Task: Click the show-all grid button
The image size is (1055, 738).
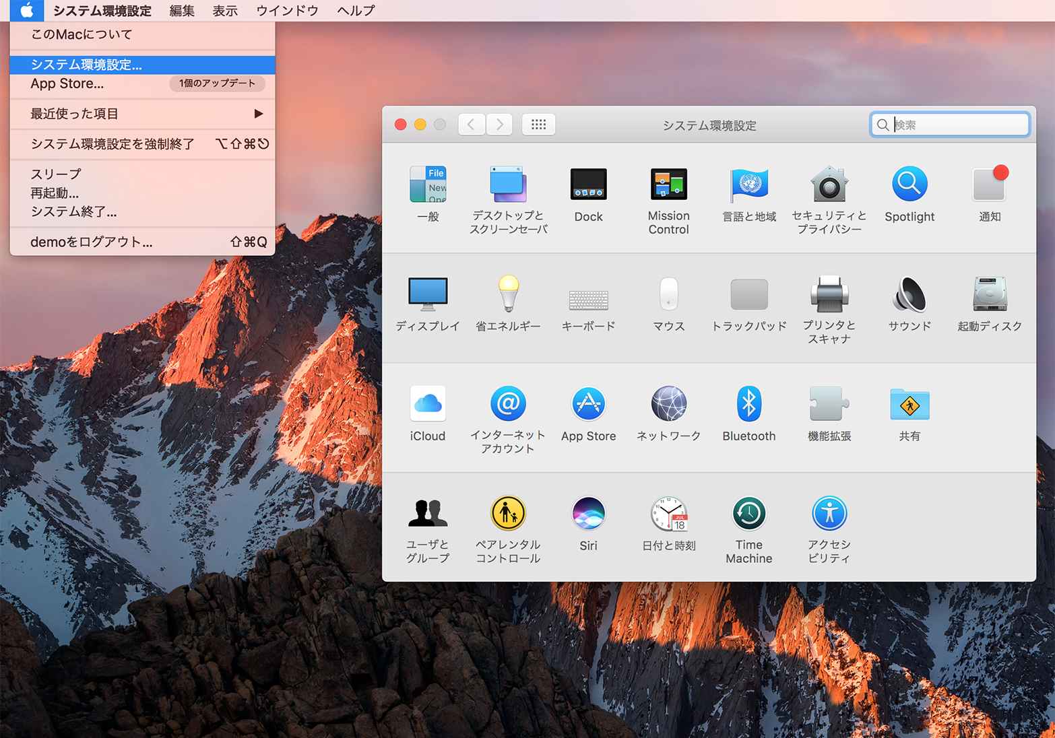Action: coord(538,125)
